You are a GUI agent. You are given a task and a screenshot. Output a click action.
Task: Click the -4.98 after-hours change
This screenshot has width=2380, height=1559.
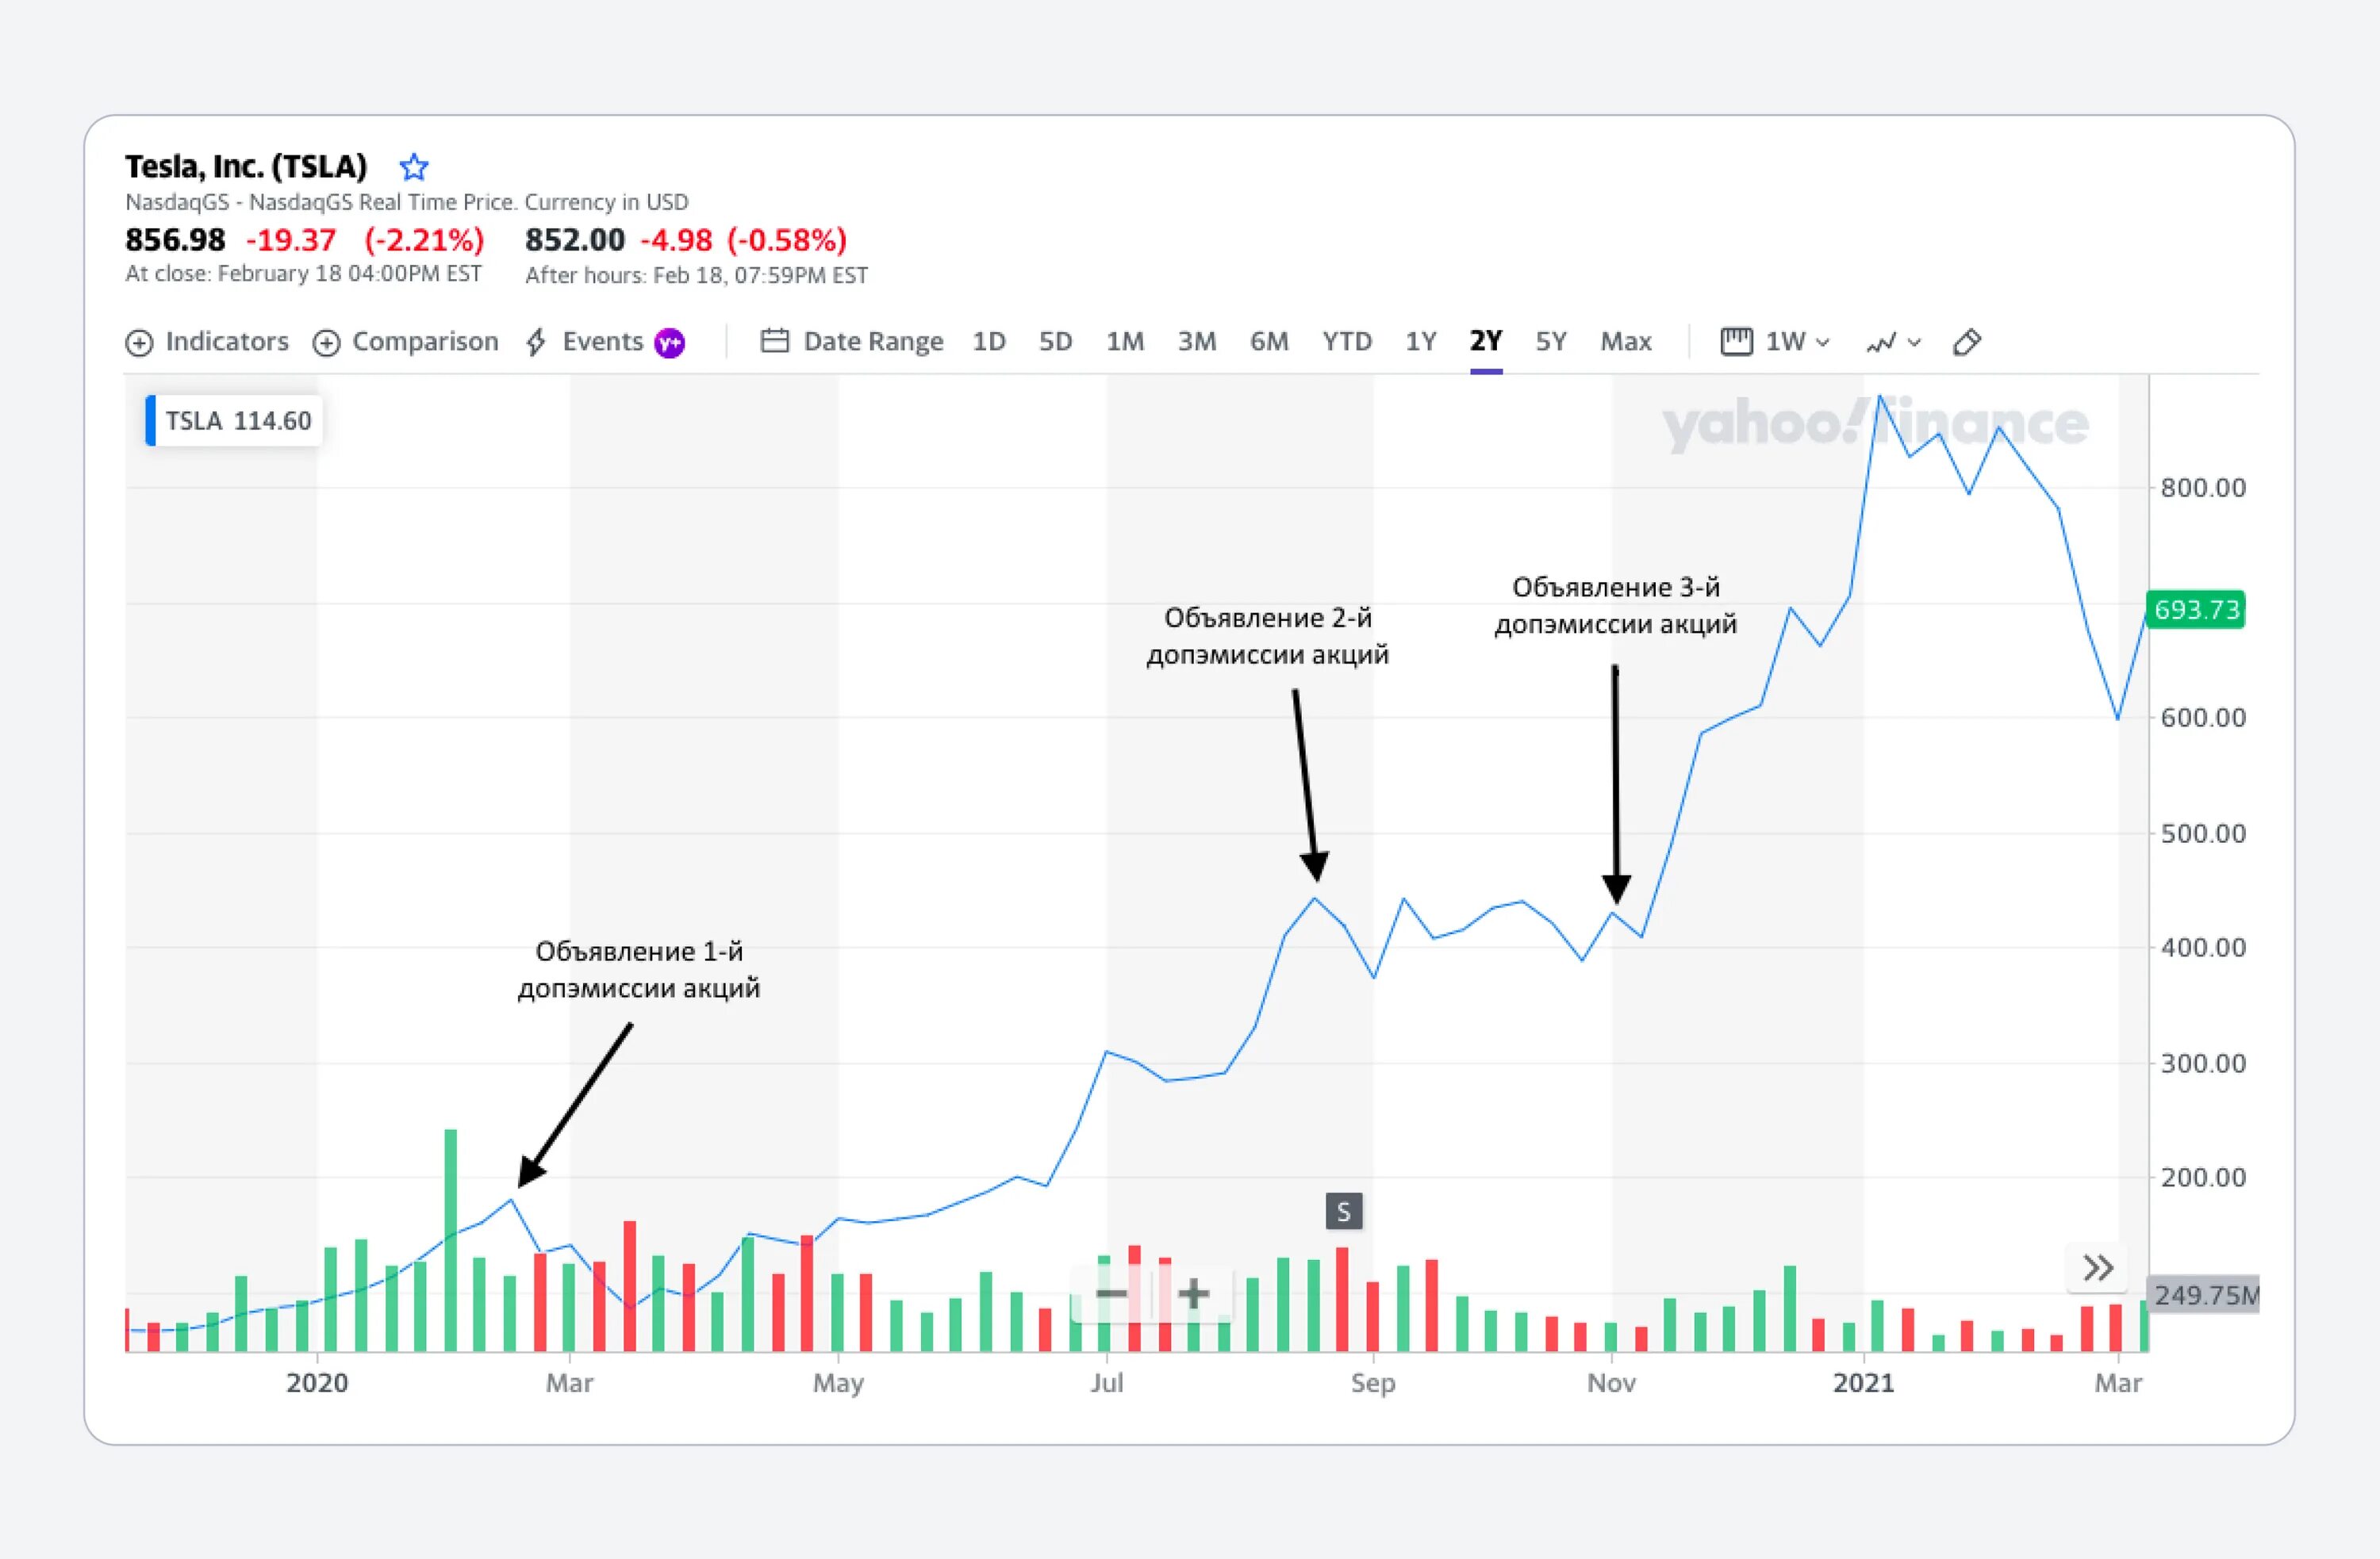(676, 239)
